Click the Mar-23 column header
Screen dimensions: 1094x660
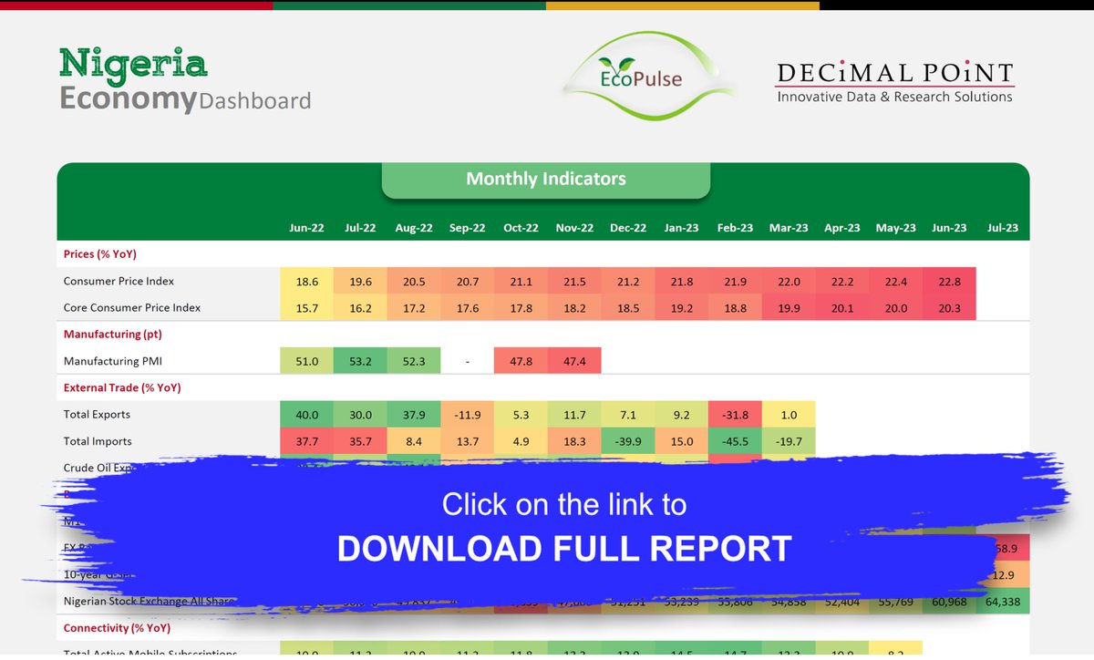pyautogui.click(x=788, y=228)
